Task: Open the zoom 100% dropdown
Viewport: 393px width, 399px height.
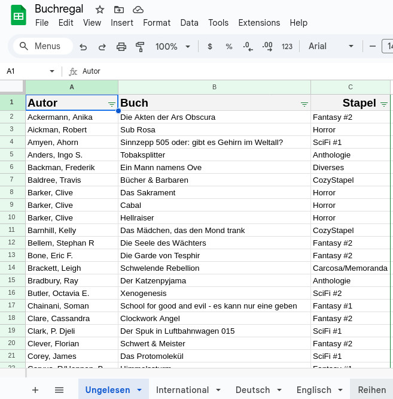Action: point(173,47)
